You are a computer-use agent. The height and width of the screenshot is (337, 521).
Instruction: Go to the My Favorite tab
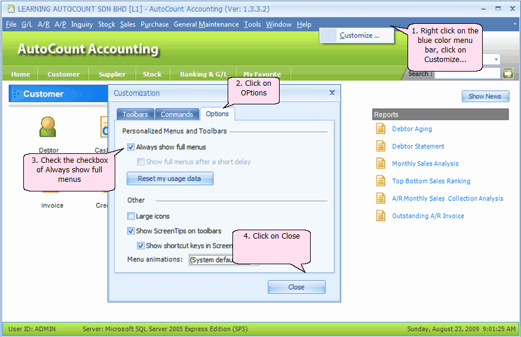[262, 74]
